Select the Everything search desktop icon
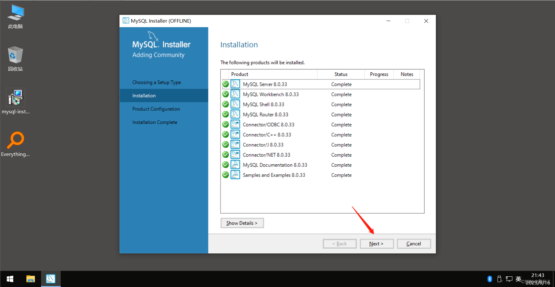The height and width of the screenshot is (287, 555). click(x=15, y=144)
